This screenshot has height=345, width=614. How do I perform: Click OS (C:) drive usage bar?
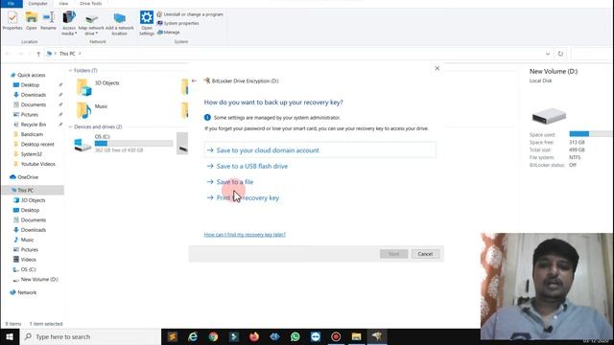[133, 144]
